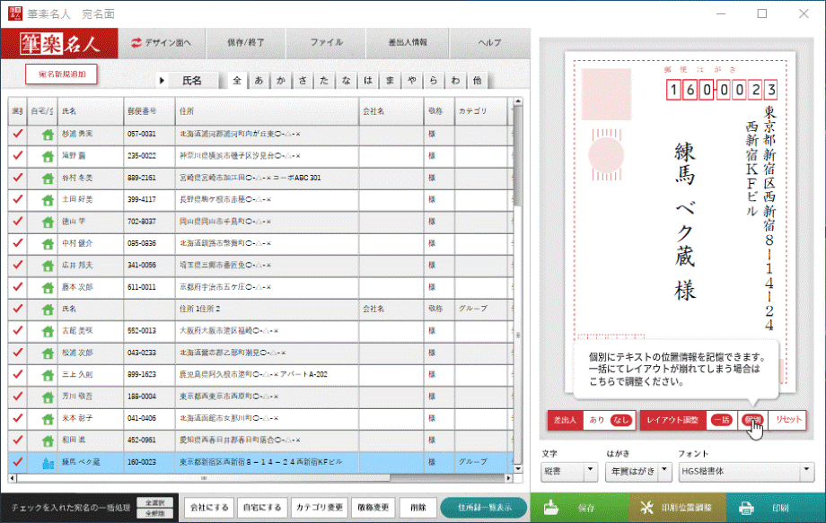Click the address list scroll-up arrow
The image size is (826, 523).
[518, 101]
